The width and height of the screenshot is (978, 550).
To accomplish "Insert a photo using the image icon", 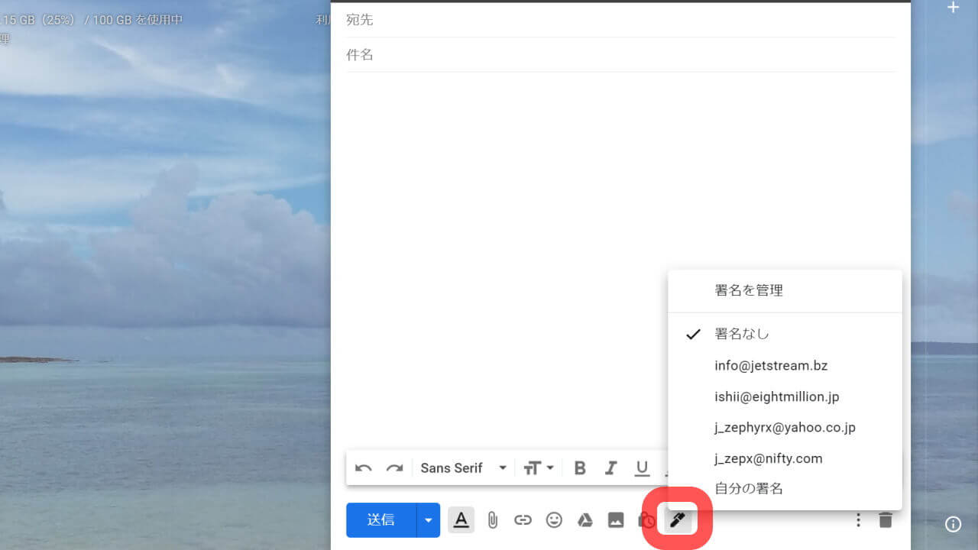I will pyautogui.click(x=616, y=520).
